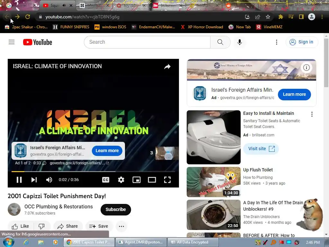Share this page icon in address bar
Screen dimensions: 329x247
258,17
